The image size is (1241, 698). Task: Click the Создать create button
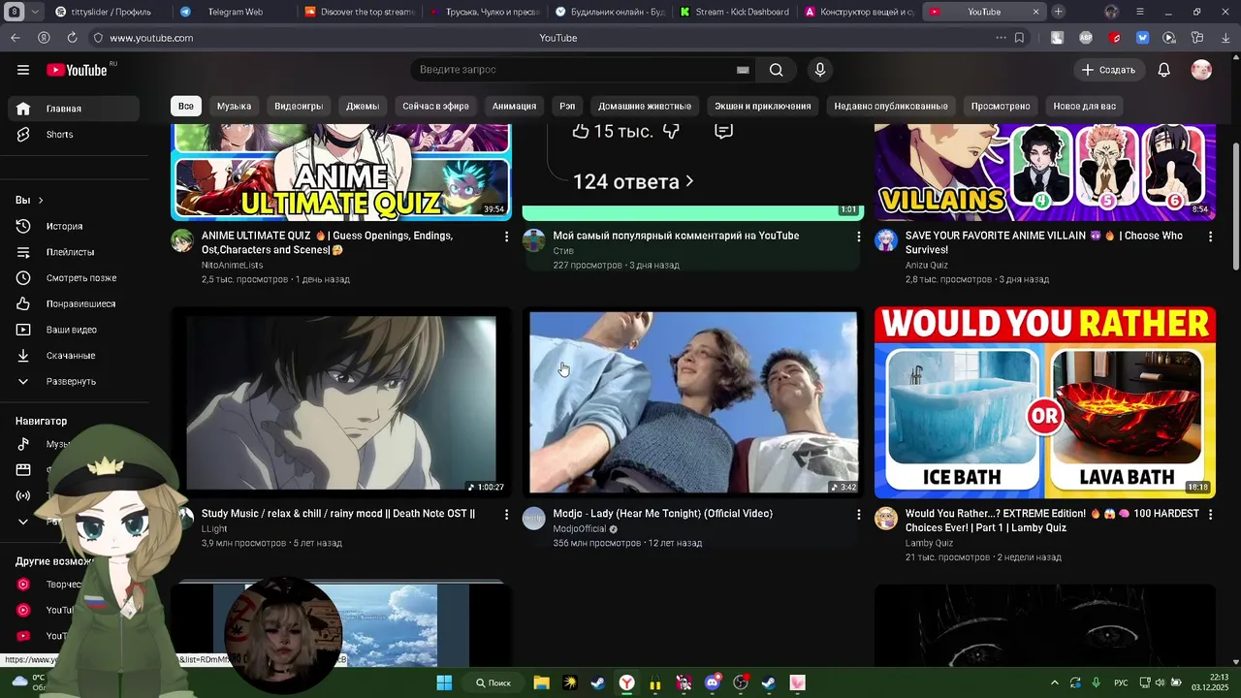tap(1108, 70)
